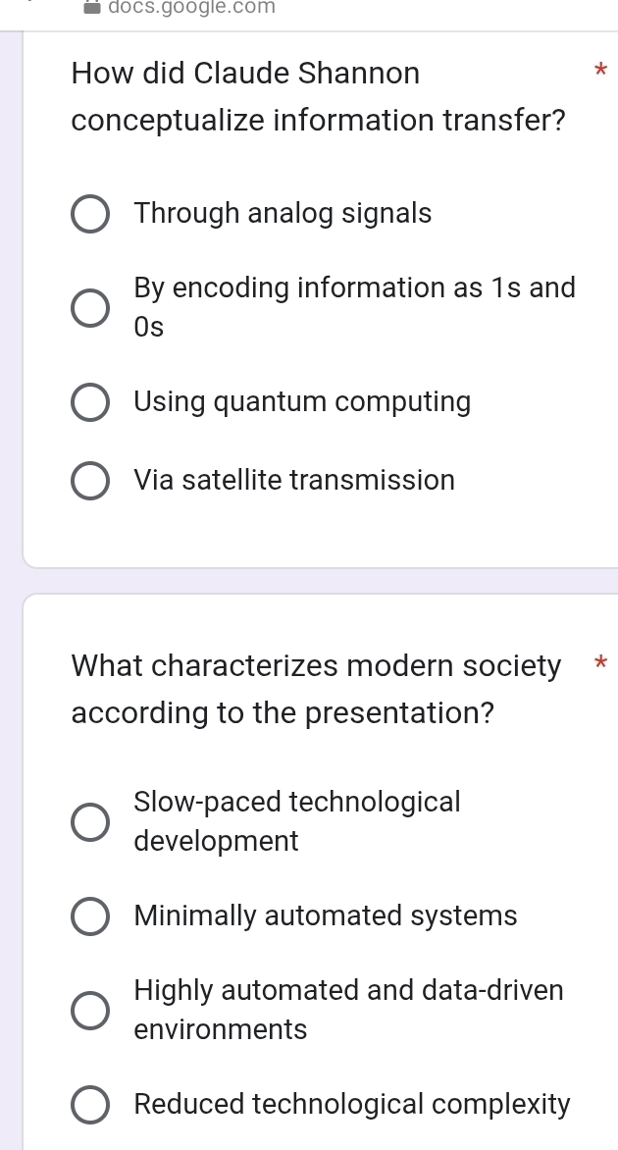618x1150 pixels.
Task: Pick the 'Reduced technological complexity' radio button
Action: pyautogui.click(x=90, y=1105)
